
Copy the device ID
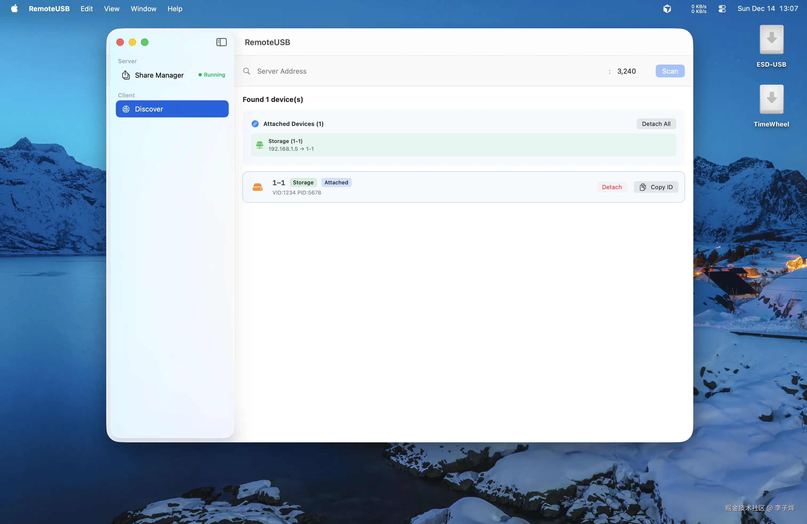pos(656,187)
